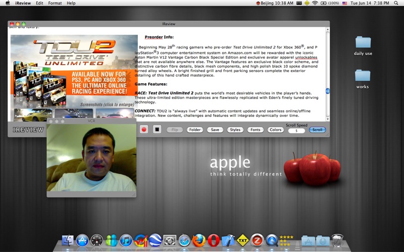Launch Google Earth from the dock
404x252 pixels.
(156, 240)
